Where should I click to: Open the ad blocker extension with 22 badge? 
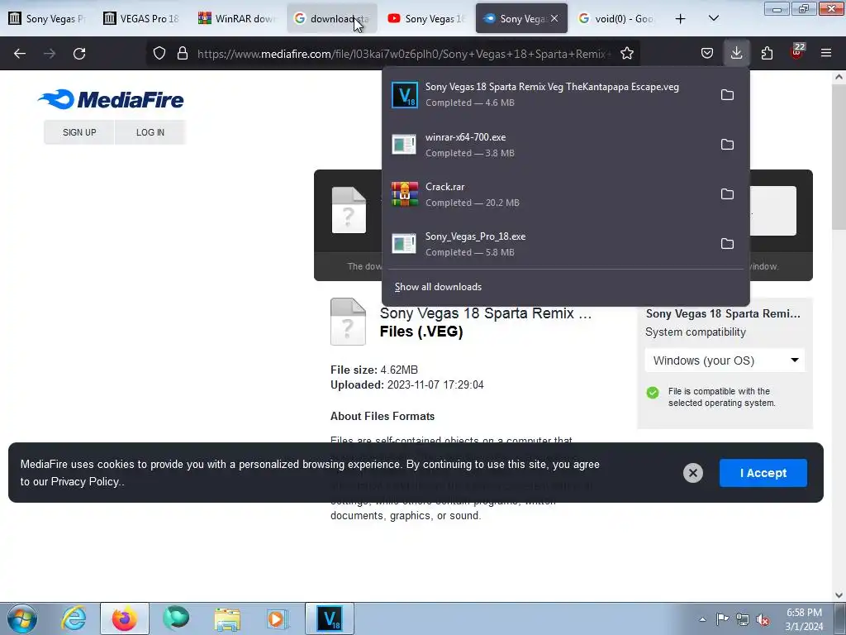797,52
